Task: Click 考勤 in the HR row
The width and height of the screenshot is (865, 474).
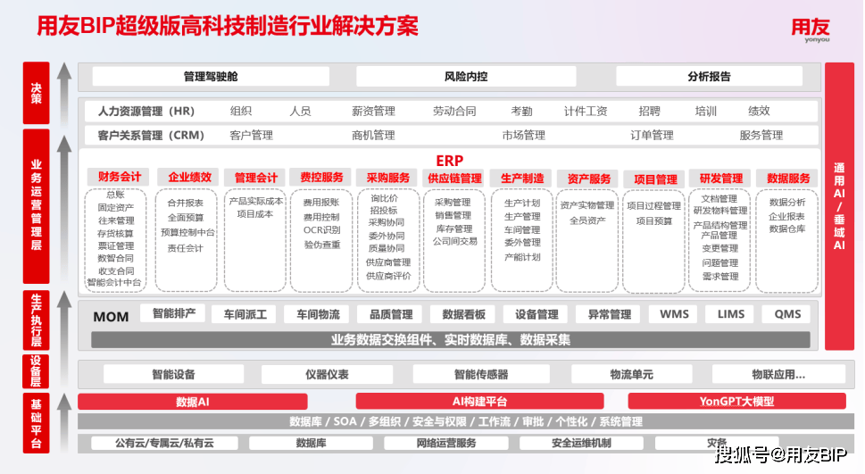Action: pos(522,111)
